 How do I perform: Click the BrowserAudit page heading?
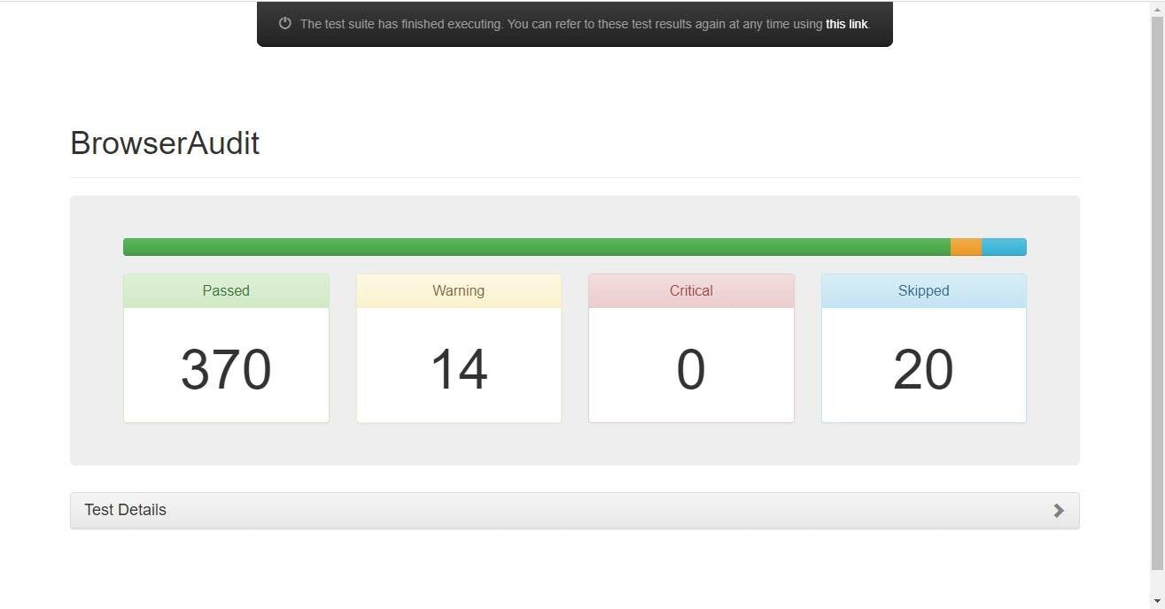tap(165, 143)
